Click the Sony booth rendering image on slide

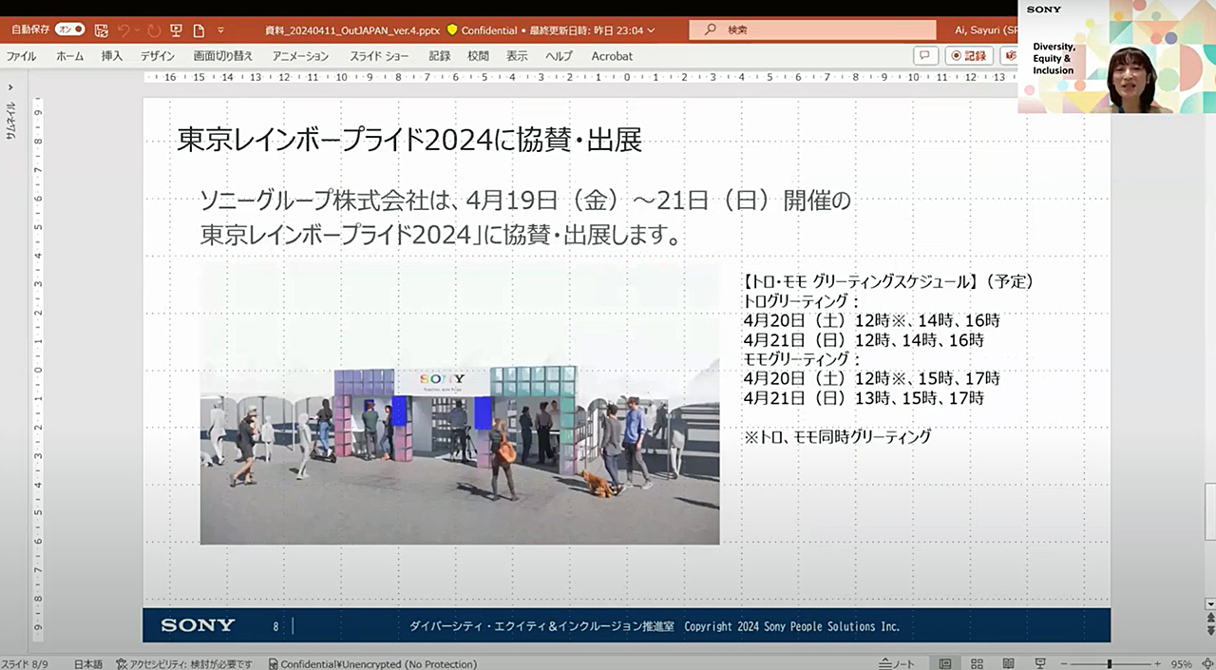tap(460, 404)
